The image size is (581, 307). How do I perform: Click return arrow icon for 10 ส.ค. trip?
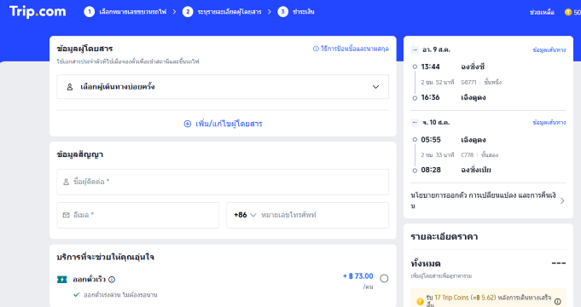415,122
